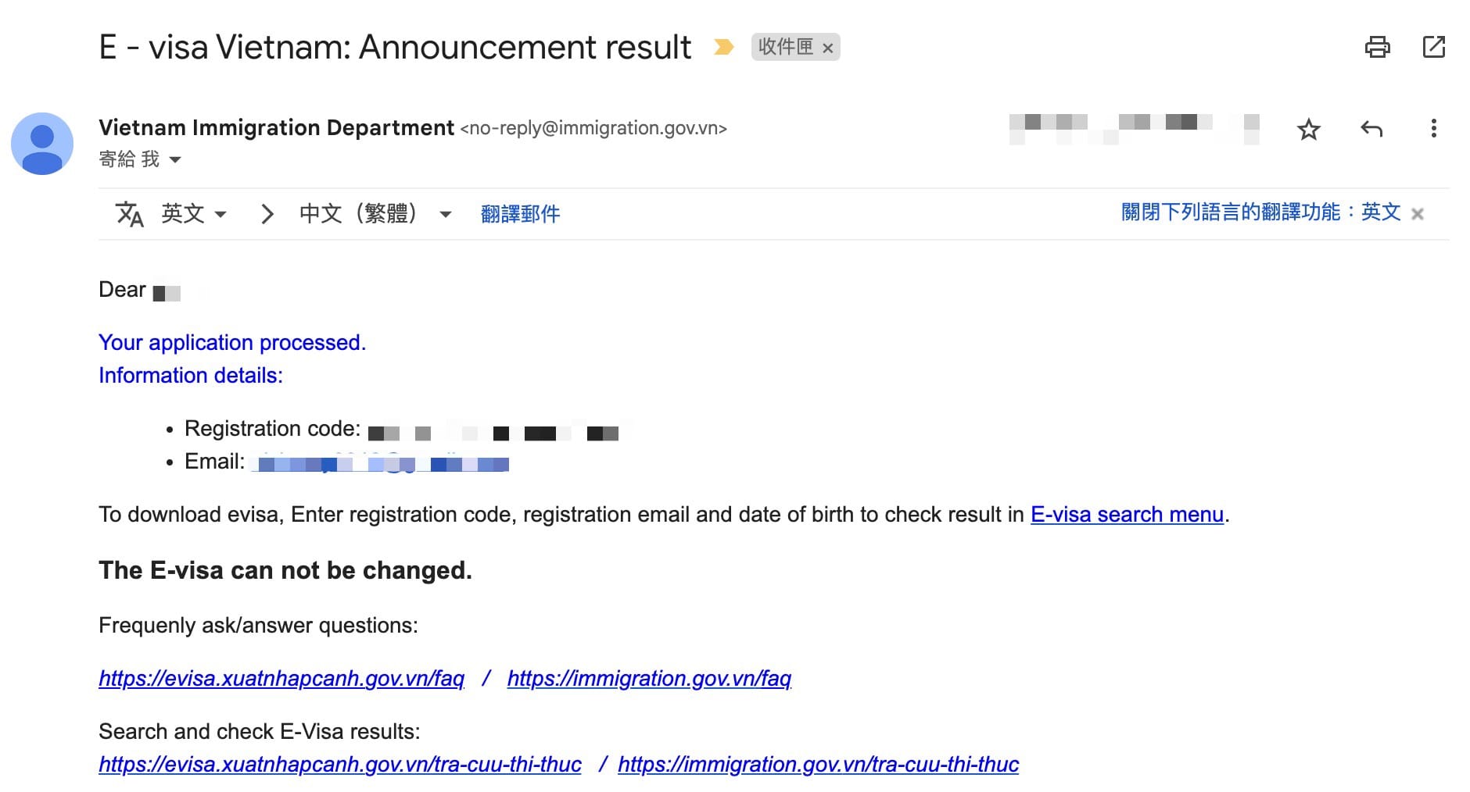Remove the 收件匣 inbox label
Screen dimensions: 1470x792
coord(828,48)
